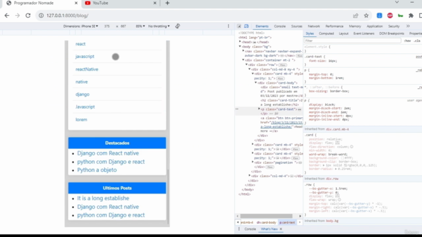This screenshot has height=237, width=422.
Task: Share this page via the share icon
Action: click(355, 16)
